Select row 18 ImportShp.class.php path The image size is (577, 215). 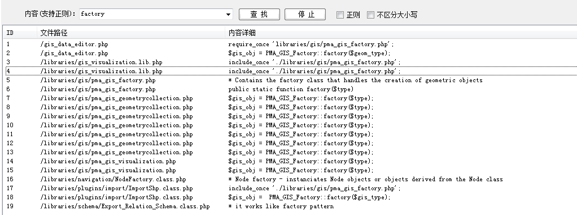(117, 198)
